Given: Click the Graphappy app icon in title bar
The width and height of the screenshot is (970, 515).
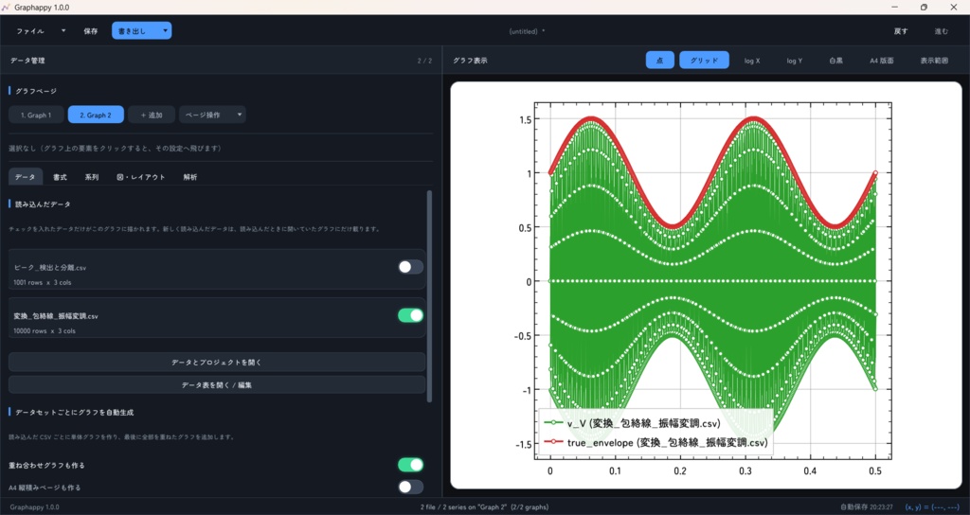Looking at the screenshot, I should click(x=7, y=8).
